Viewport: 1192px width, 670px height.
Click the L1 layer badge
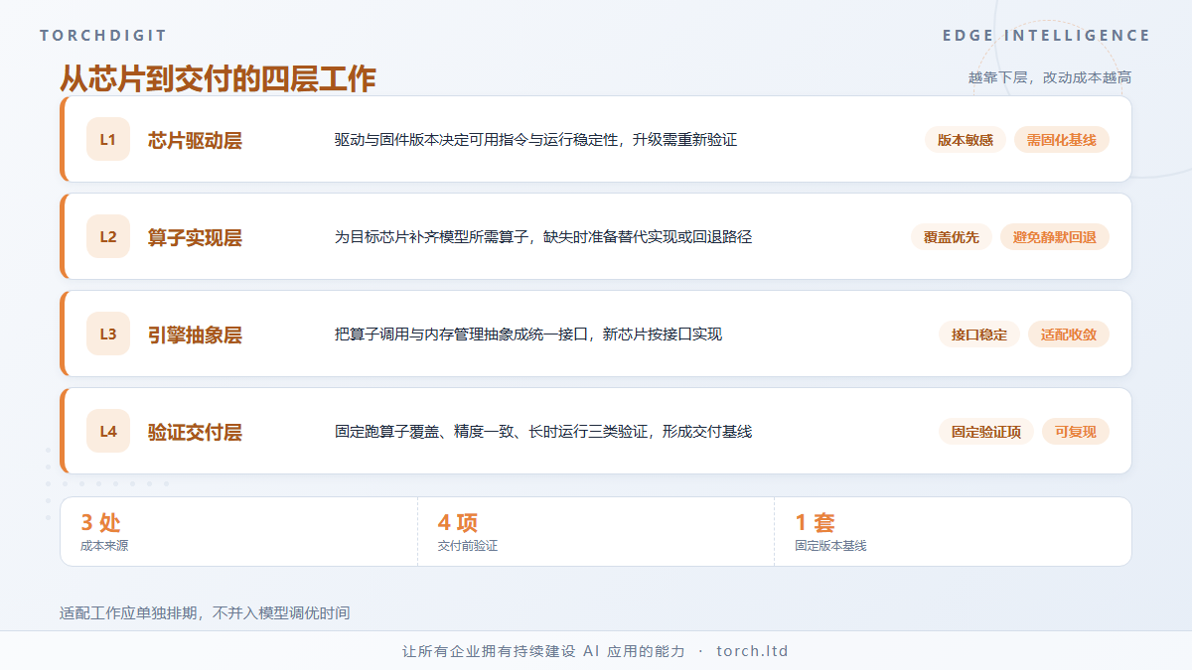tap(108, 140)
